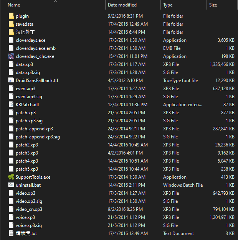Click the 请读我.txt text document icon
The width and height of the screenshot is (238, 240).
tap(11, 233)
